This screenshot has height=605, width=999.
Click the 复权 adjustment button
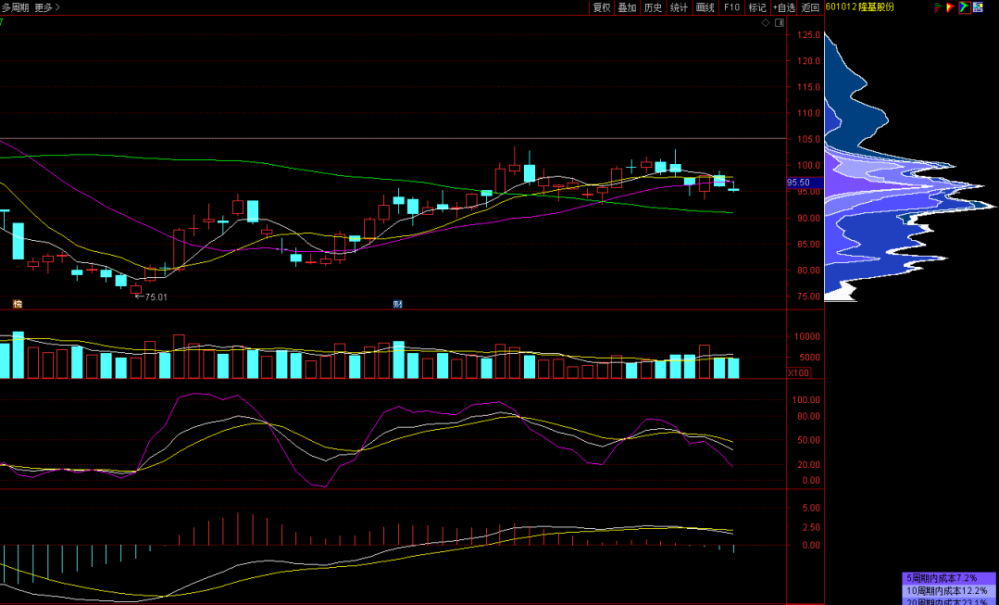tap(601, 7)
